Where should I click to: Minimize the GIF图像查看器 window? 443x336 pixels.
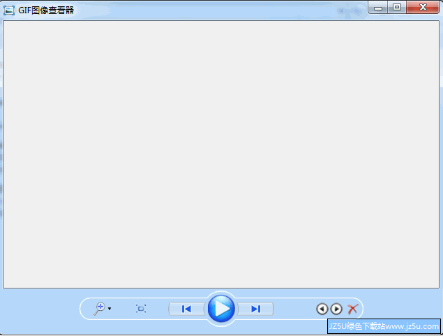click(x=378, y=8)
